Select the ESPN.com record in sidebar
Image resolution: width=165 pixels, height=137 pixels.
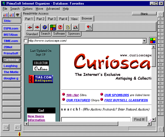point(11,28)
